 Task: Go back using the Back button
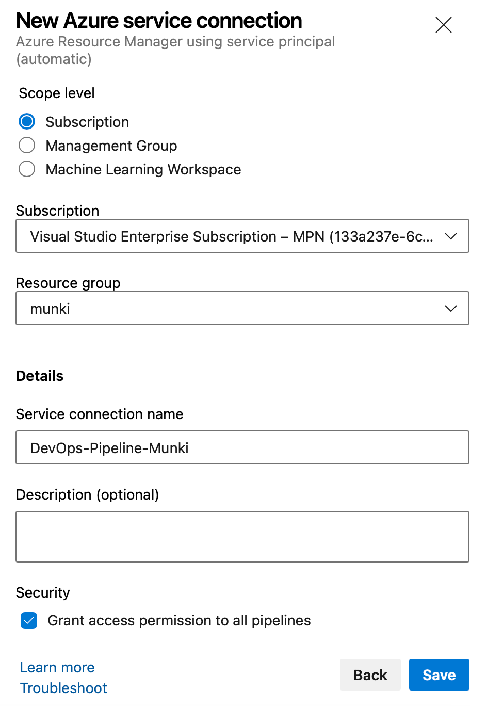pyautogui.click(x=370, y=675)
